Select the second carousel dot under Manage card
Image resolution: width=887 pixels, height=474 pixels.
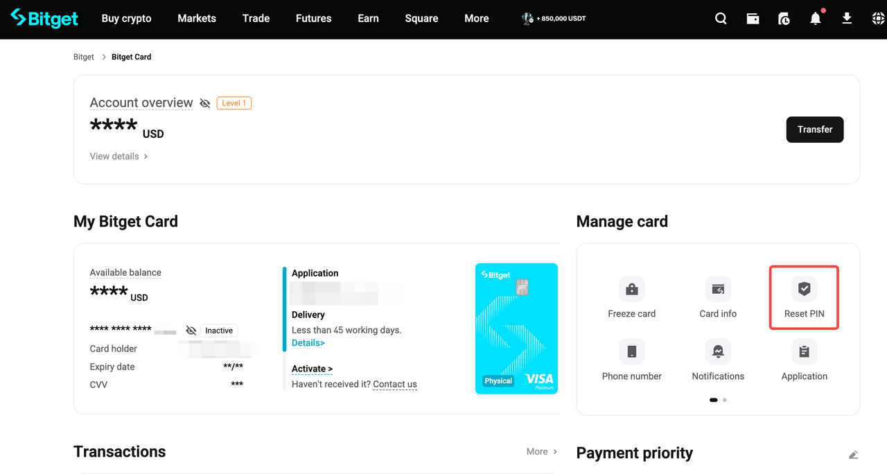tap(724, 400)
